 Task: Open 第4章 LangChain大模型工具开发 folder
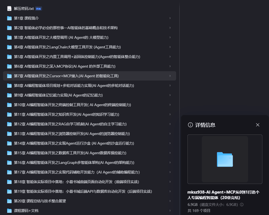(67, 47)
